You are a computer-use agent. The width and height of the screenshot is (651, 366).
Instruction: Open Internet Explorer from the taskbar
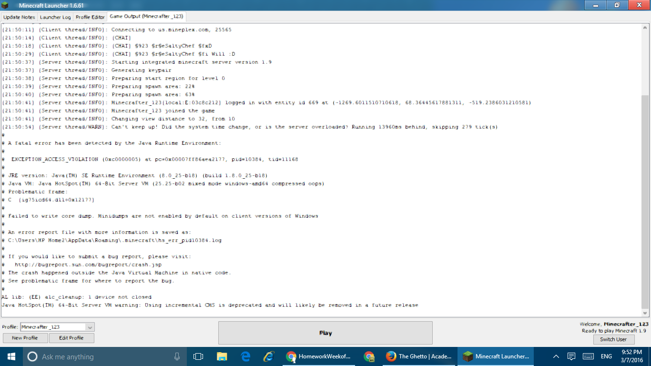[x=269, y=356]
